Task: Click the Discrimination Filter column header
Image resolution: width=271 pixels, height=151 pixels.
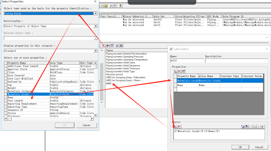Action: click(x=190, y=16)
